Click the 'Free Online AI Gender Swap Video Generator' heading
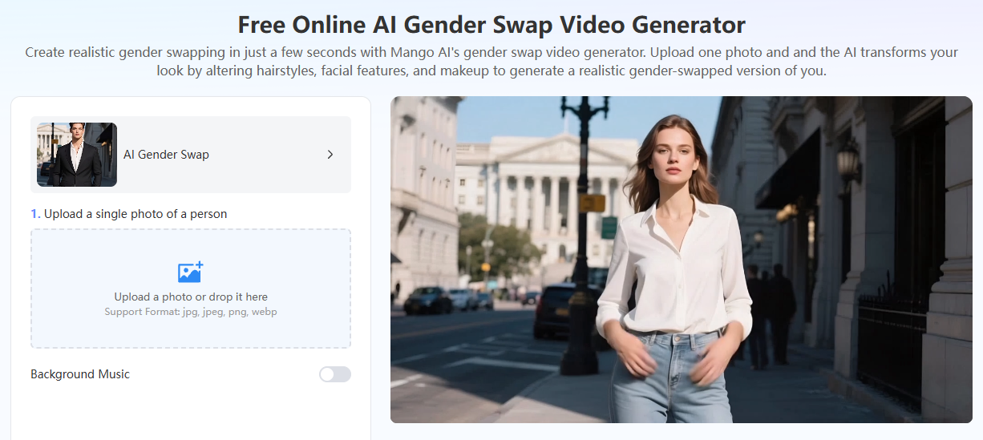 click(491, 24)
